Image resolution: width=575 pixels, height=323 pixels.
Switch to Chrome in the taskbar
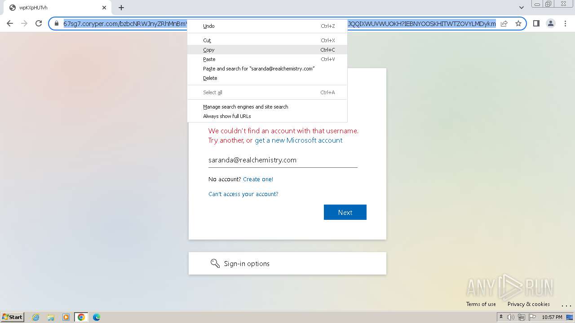pyautogui.click(x=81, y=317)
